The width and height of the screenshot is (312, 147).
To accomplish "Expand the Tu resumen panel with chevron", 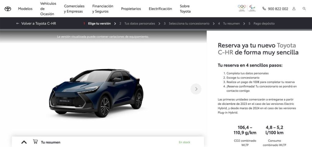I will tap(24, 142).
